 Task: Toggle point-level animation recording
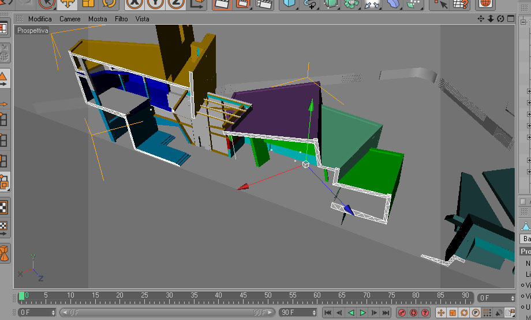(487, 313)
